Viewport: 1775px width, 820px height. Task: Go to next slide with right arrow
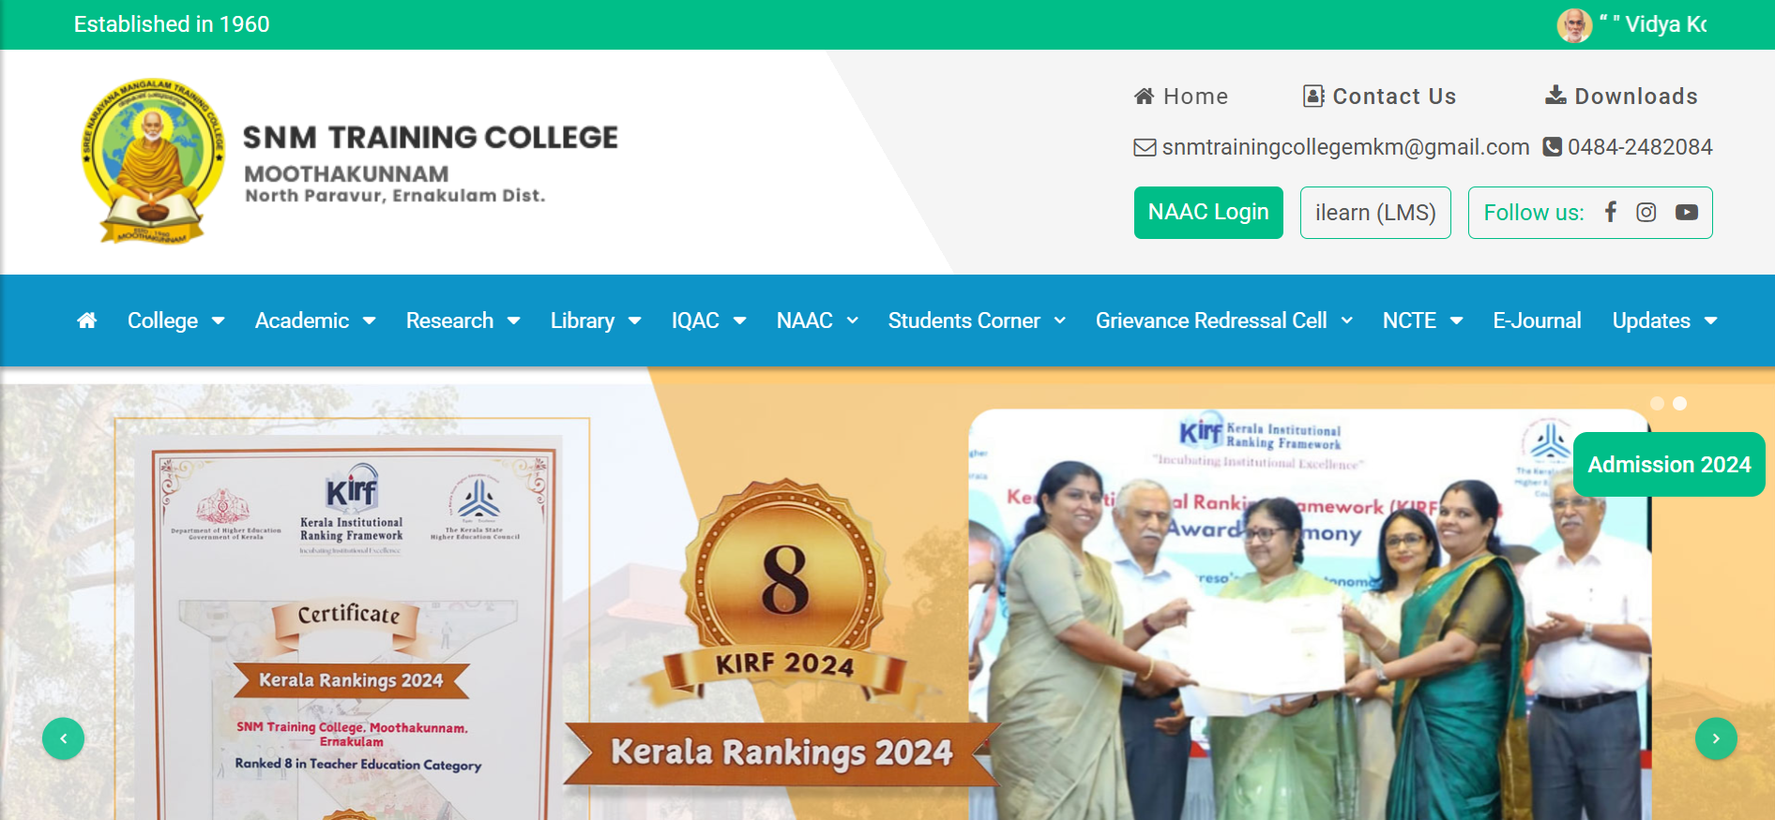point(1716,738)
